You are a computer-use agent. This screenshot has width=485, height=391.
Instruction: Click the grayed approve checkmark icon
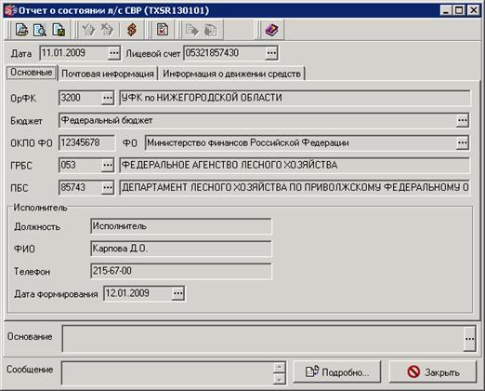[x=89, y=30]
